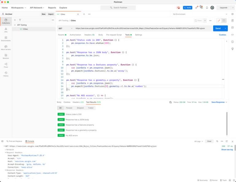Open Upgrade dropdown arrow
236x182 pixels.
(x=233, y=8)
